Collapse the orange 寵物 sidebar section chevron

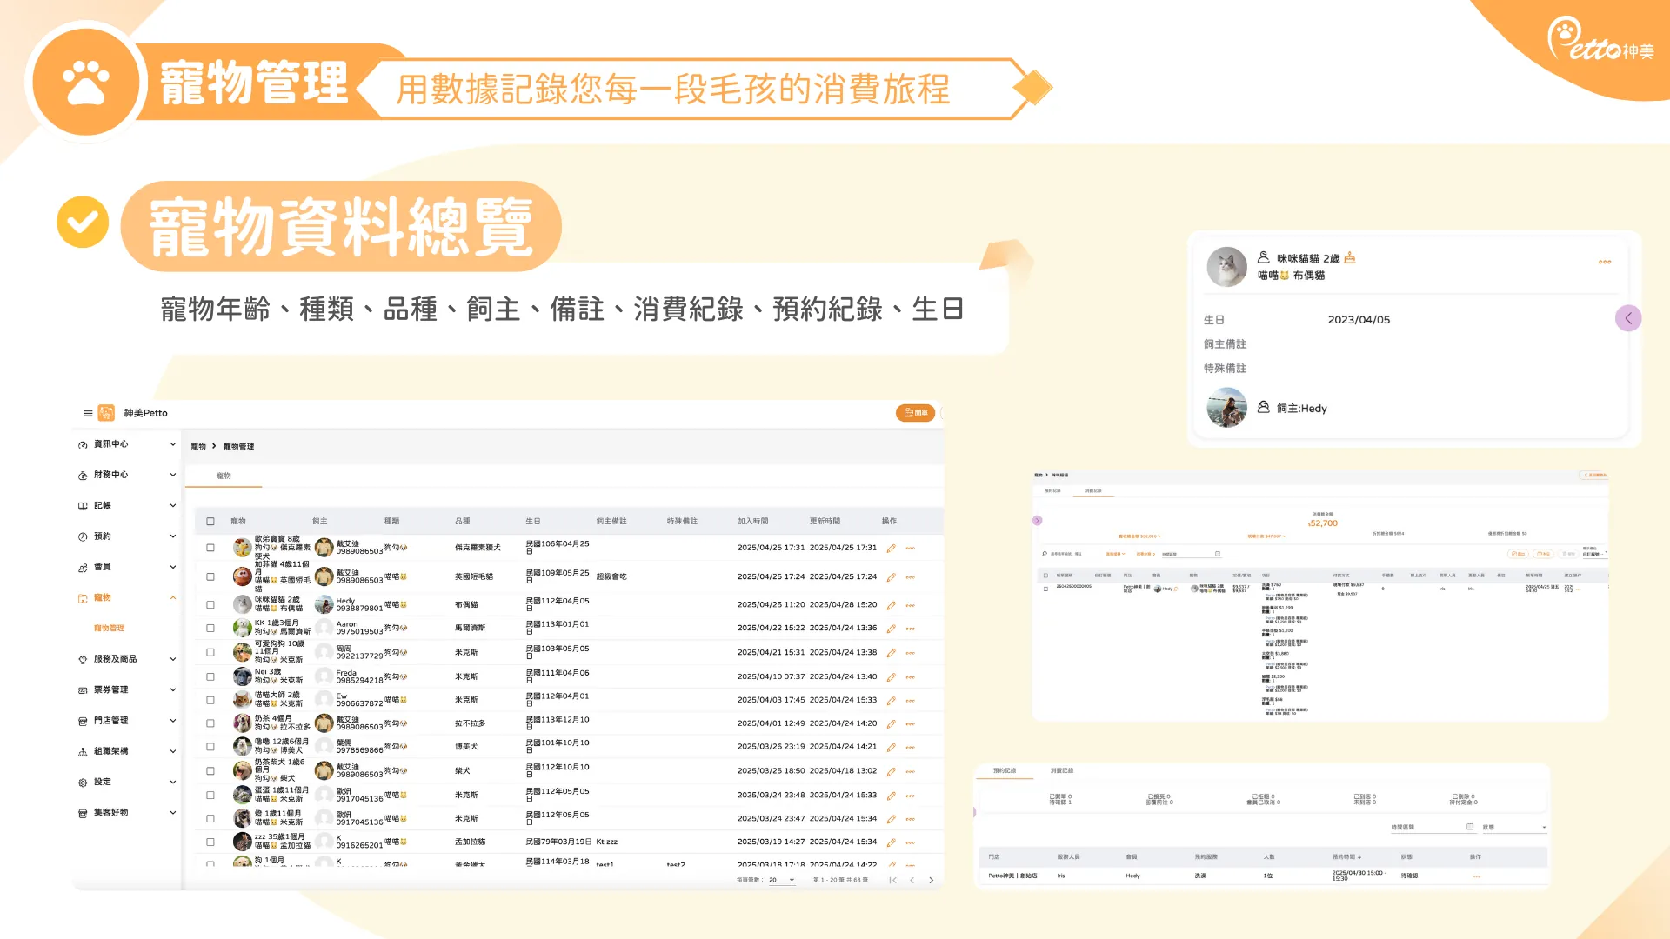[x=172, y=598]
